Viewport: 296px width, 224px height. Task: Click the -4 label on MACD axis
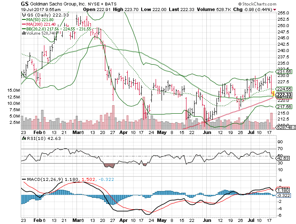tap(280, 208)
